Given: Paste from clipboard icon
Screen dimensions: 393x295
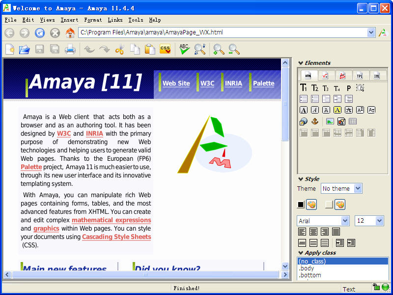Looking at the screenshot, I should [x=150, y=49].
